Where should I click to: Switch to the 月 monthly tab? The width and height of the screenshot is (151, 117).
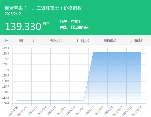point(35,41)
